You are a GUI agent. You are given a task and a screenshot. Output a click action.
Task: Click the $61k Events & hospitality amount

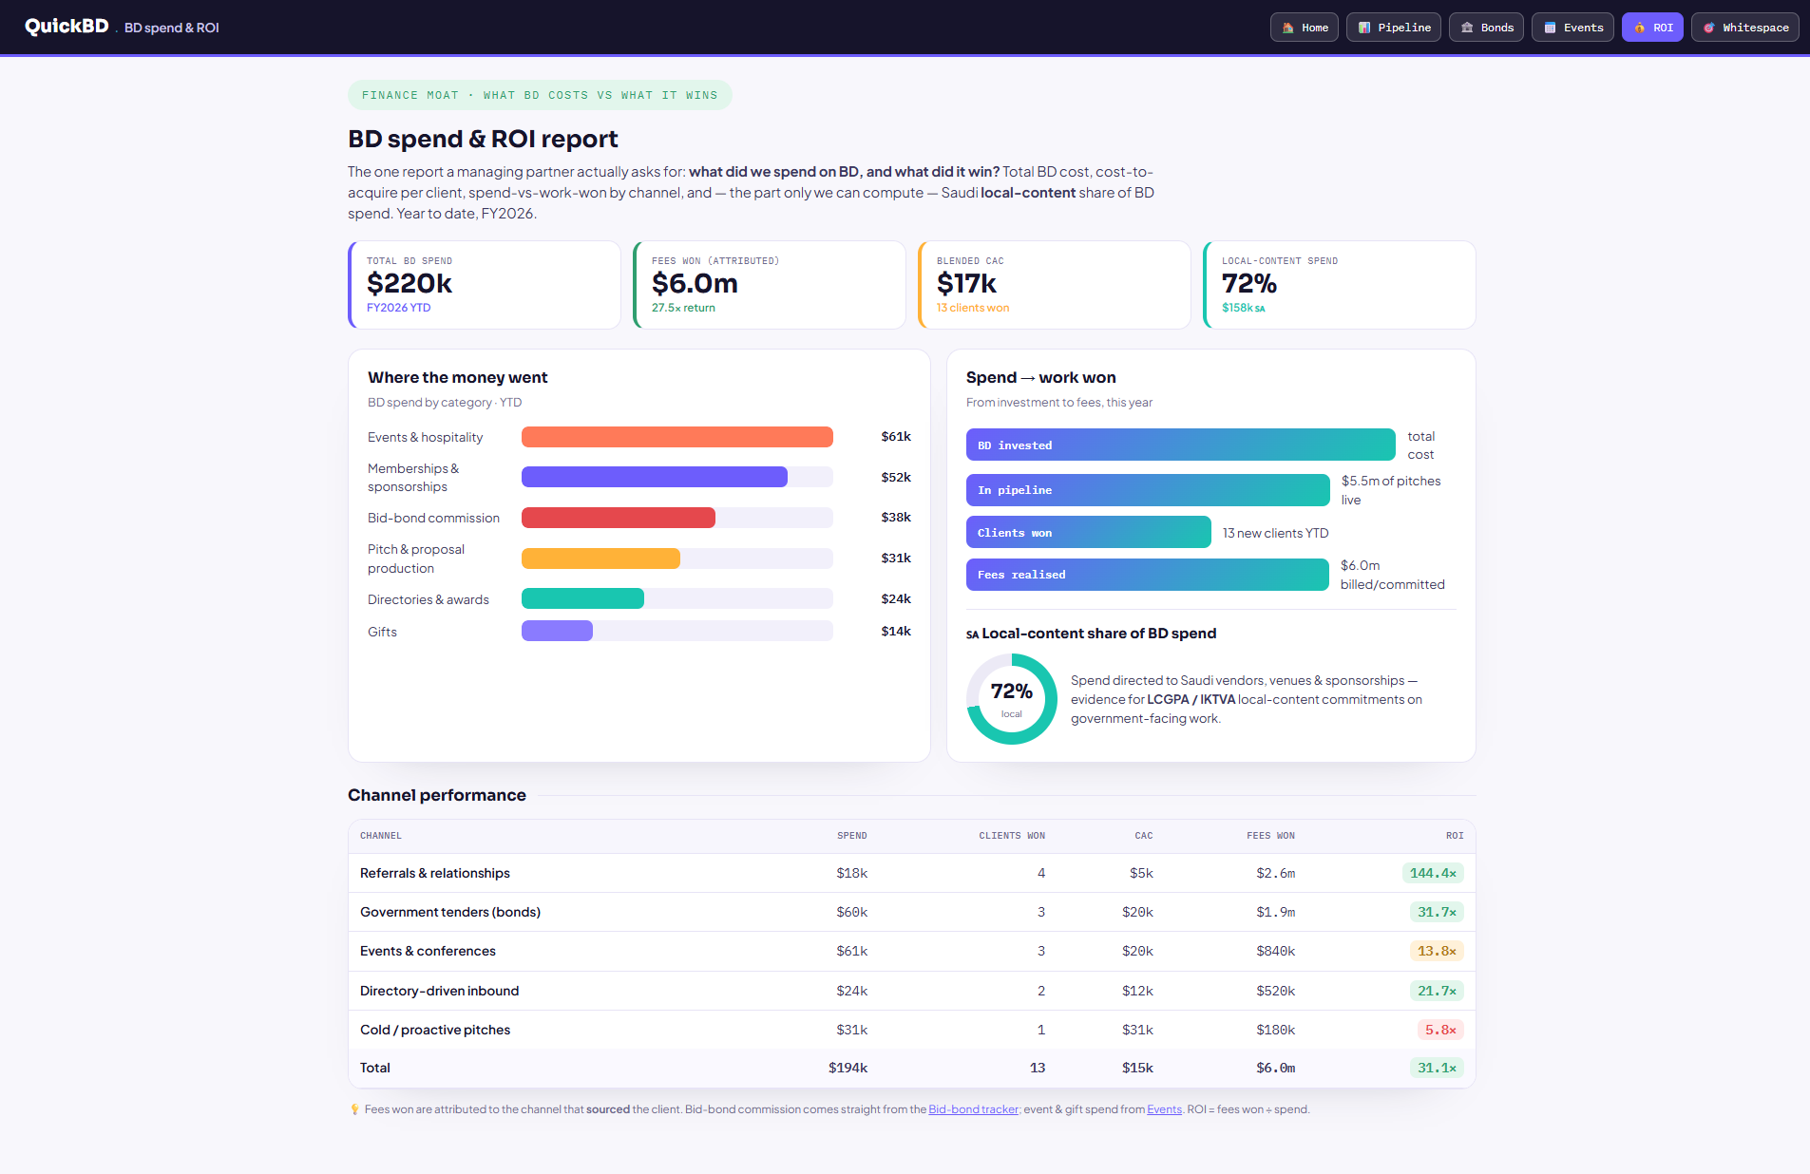pyautogui.click(x=896, y=437)
